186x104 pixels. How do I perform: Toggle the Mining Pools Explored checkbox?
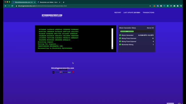[120, 41]
